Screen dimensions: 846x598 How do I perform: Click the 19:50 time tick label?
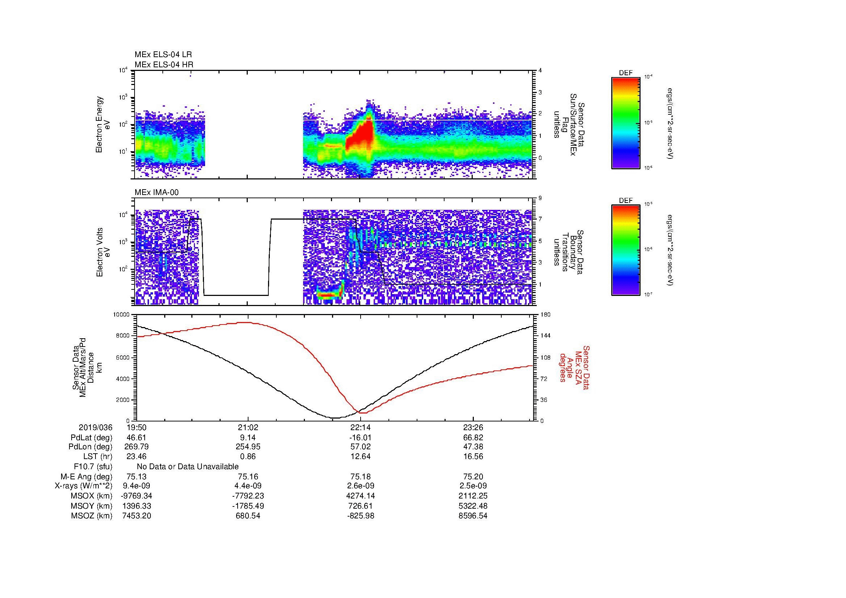(136, 427)
